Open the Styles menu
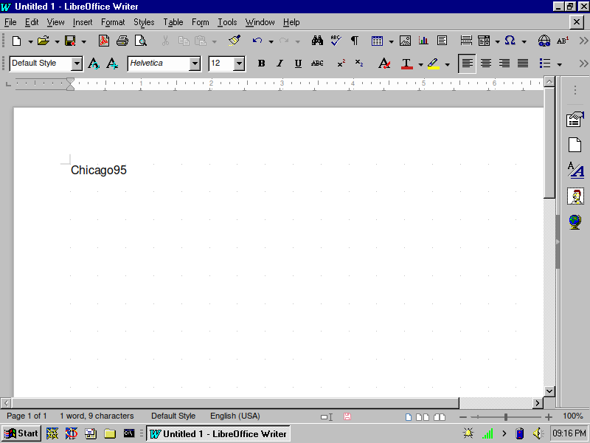 [144, 22]
